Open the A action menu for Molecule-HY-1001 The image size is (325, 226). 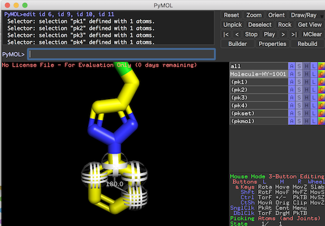pos(292,74)
